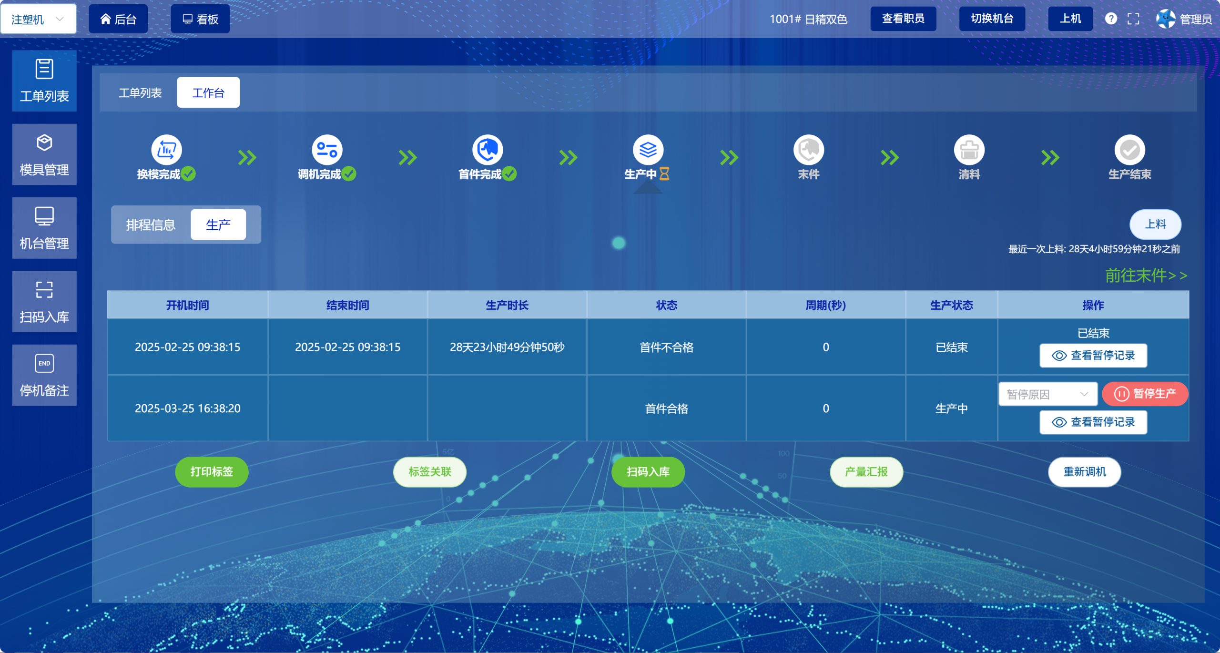The height and width of the screenshot is (653, 1220).
Task: Expand the 注塑机 machine type dropdown
Action: click(x=38, y=19)
